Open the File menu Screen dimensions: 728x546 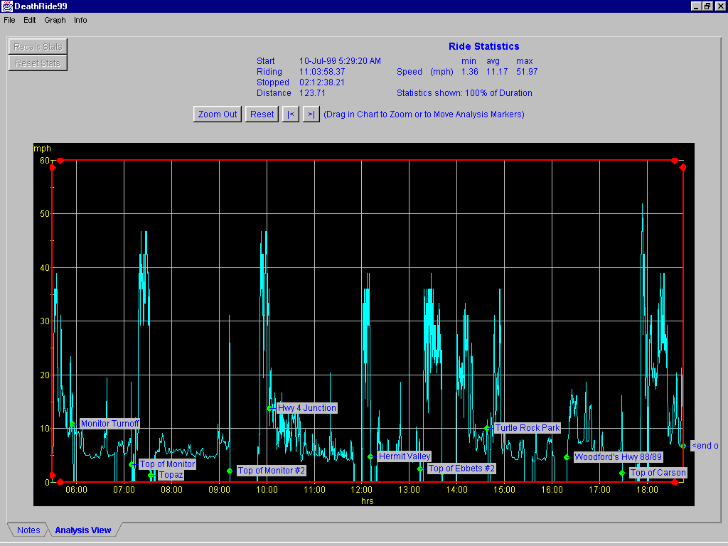pyautogui.click(x=9, y=20)
